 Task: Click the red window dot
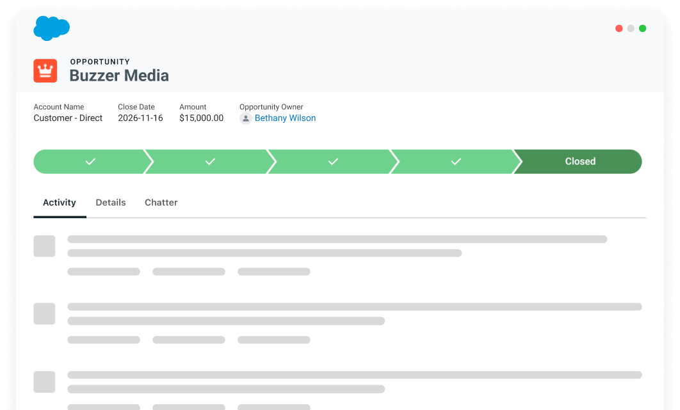[x=619, y=28]
